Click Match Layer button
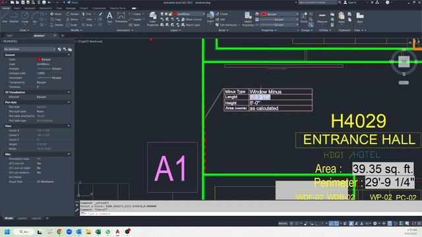Viewport: 422px width, 237px height. coord(191,25)
